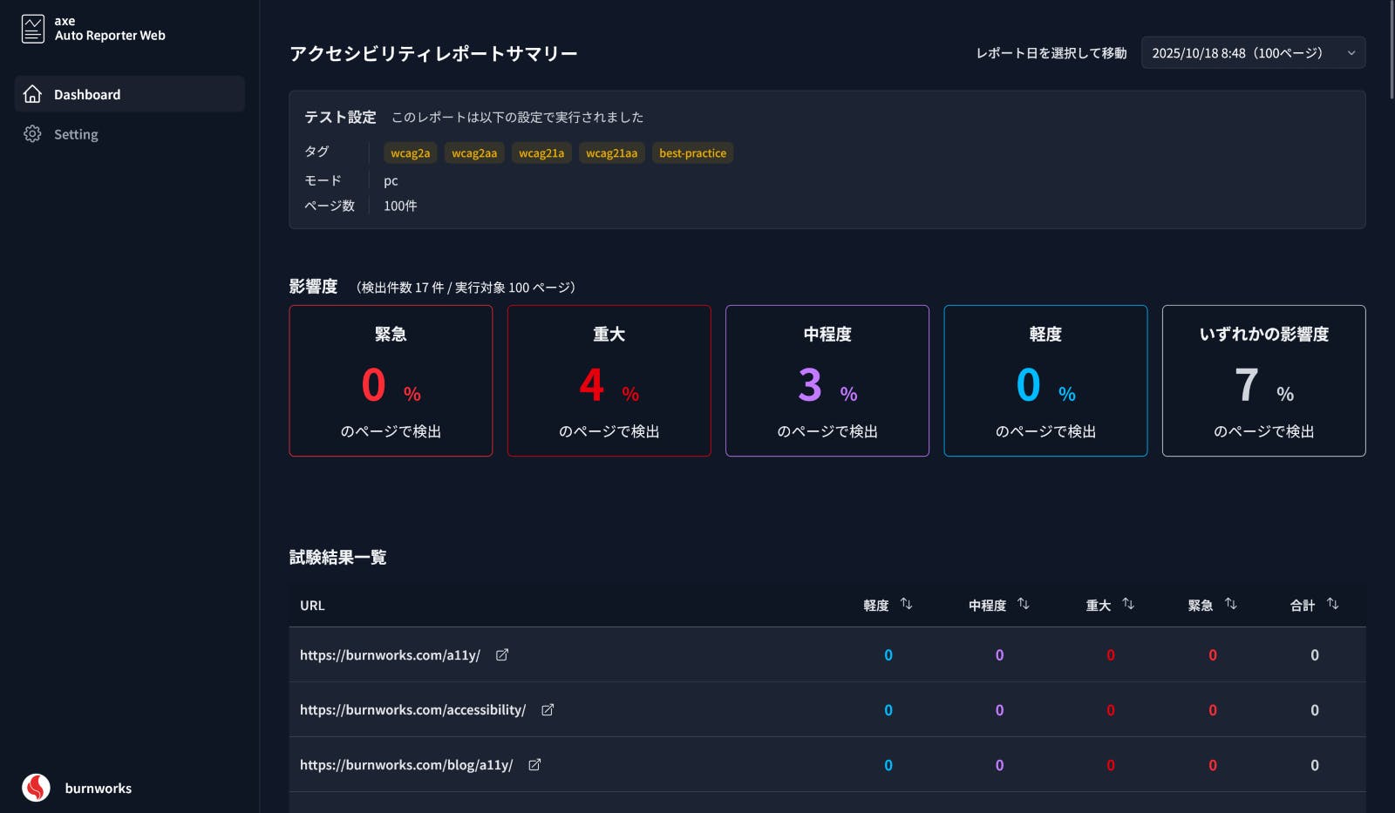This screenshot has width=1395, height=813.
Task: Open external link icon for /blog/a11y/ URL
Action: tap(534, 765)
